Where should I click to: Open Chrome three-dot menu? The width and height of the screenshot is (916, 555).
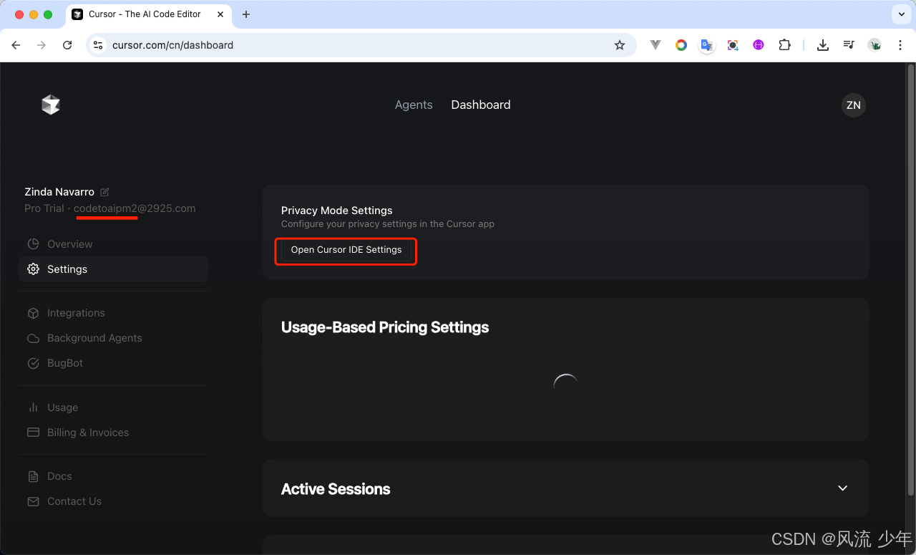coord(899,45)
